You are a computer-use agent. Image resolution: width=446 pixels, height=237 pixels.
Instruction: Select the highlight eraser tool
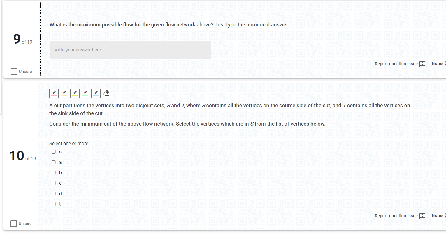click(106, 93)
